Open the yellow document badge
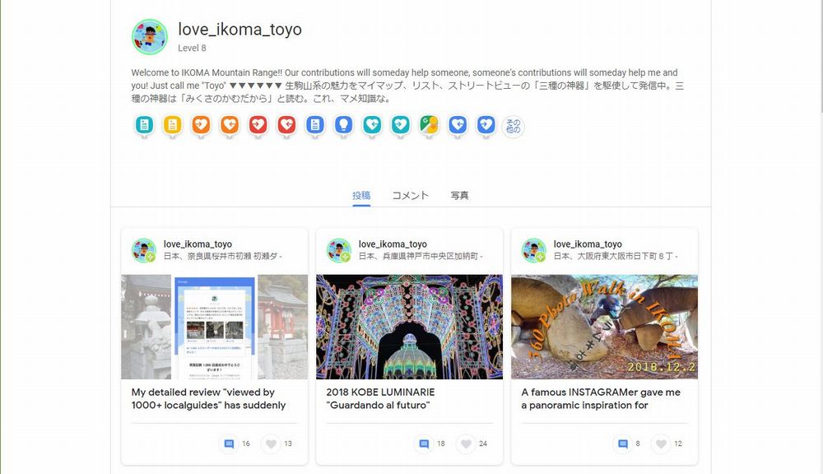Screen dimensions: 823x474 pyautogui.click(x=173, y=126)
